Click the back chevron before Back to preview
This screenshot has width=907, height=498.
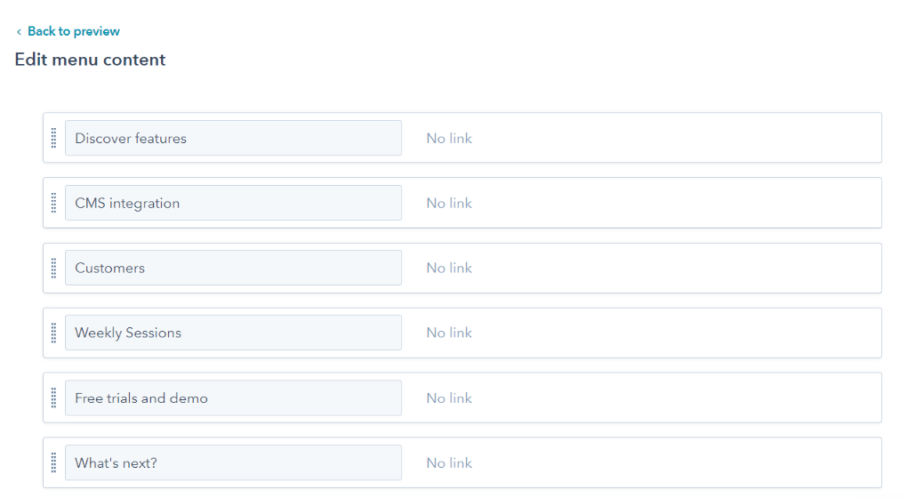tap(19, 32)
